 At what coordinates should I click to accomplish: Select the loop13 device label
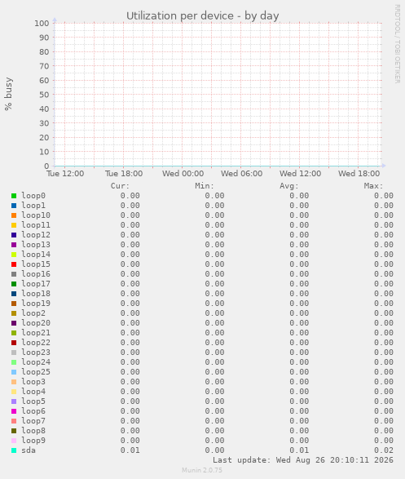(x=36, y=244)
